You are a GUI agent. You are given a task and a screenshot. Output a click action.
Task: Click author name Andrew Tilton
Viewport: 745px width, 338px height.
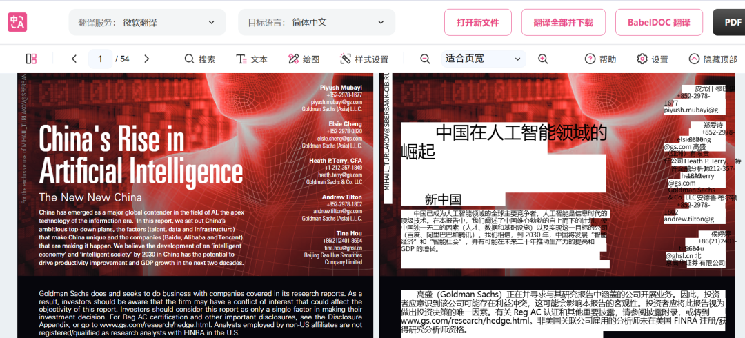[342, 197]
